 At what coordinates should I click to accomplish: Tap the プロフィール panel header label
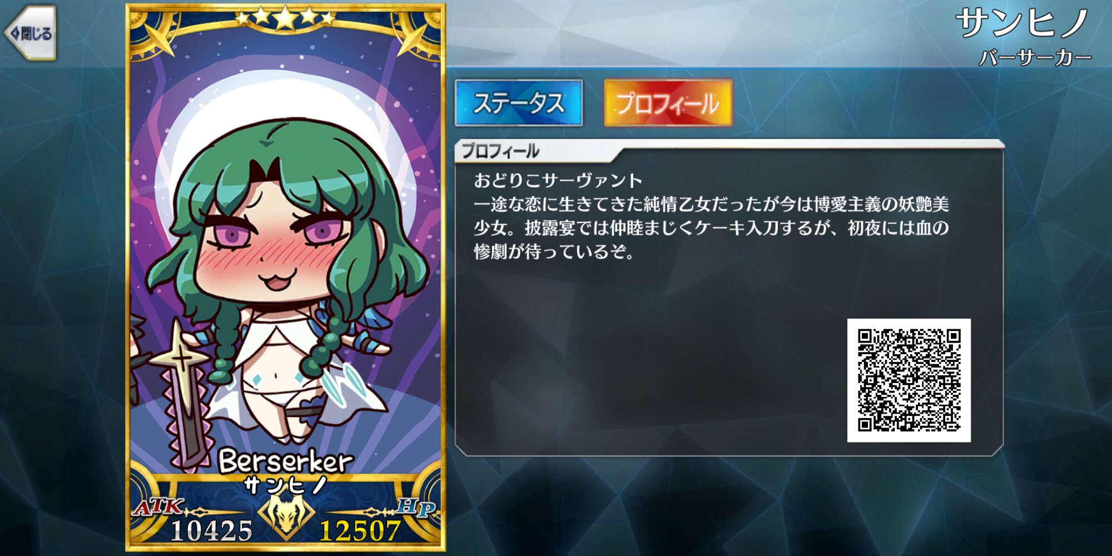(500, 151)
